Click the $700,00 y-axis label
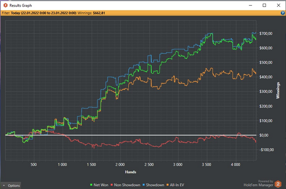 point(266,33)
